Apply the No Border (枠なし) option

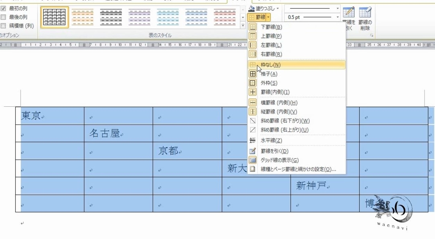click(283, 64)
